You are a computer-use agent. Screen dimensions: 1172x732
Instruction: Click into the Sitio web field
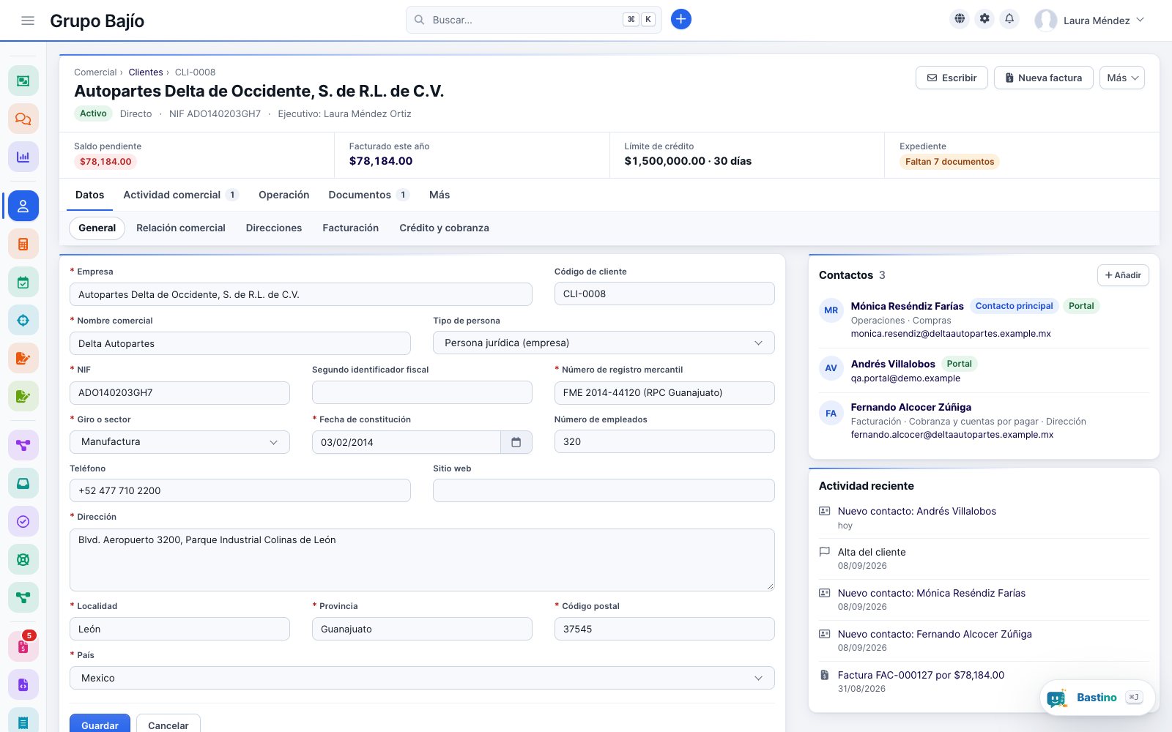tap(604, 490)
